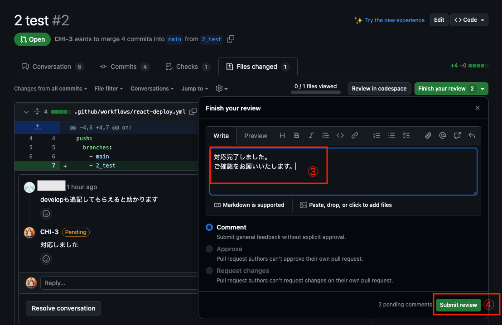Click into the review comment text area
This screenshot has width=502, height=325.
pyautogui.click(x=343, y=172)
